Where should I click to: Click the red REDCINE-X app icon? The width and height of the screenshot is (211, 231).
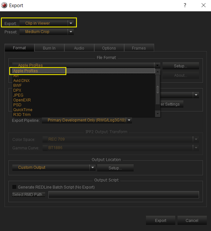(4, 5)
